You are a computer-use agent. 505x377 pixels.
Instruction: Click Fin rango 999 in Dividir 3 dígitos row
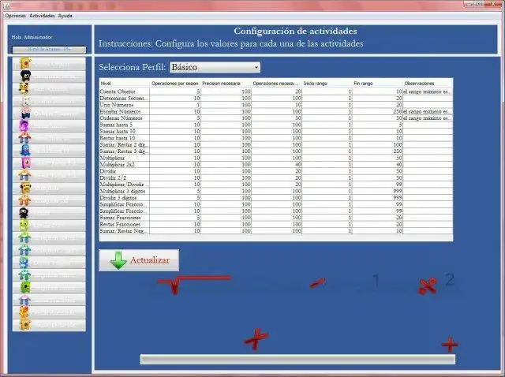(377, 198)
